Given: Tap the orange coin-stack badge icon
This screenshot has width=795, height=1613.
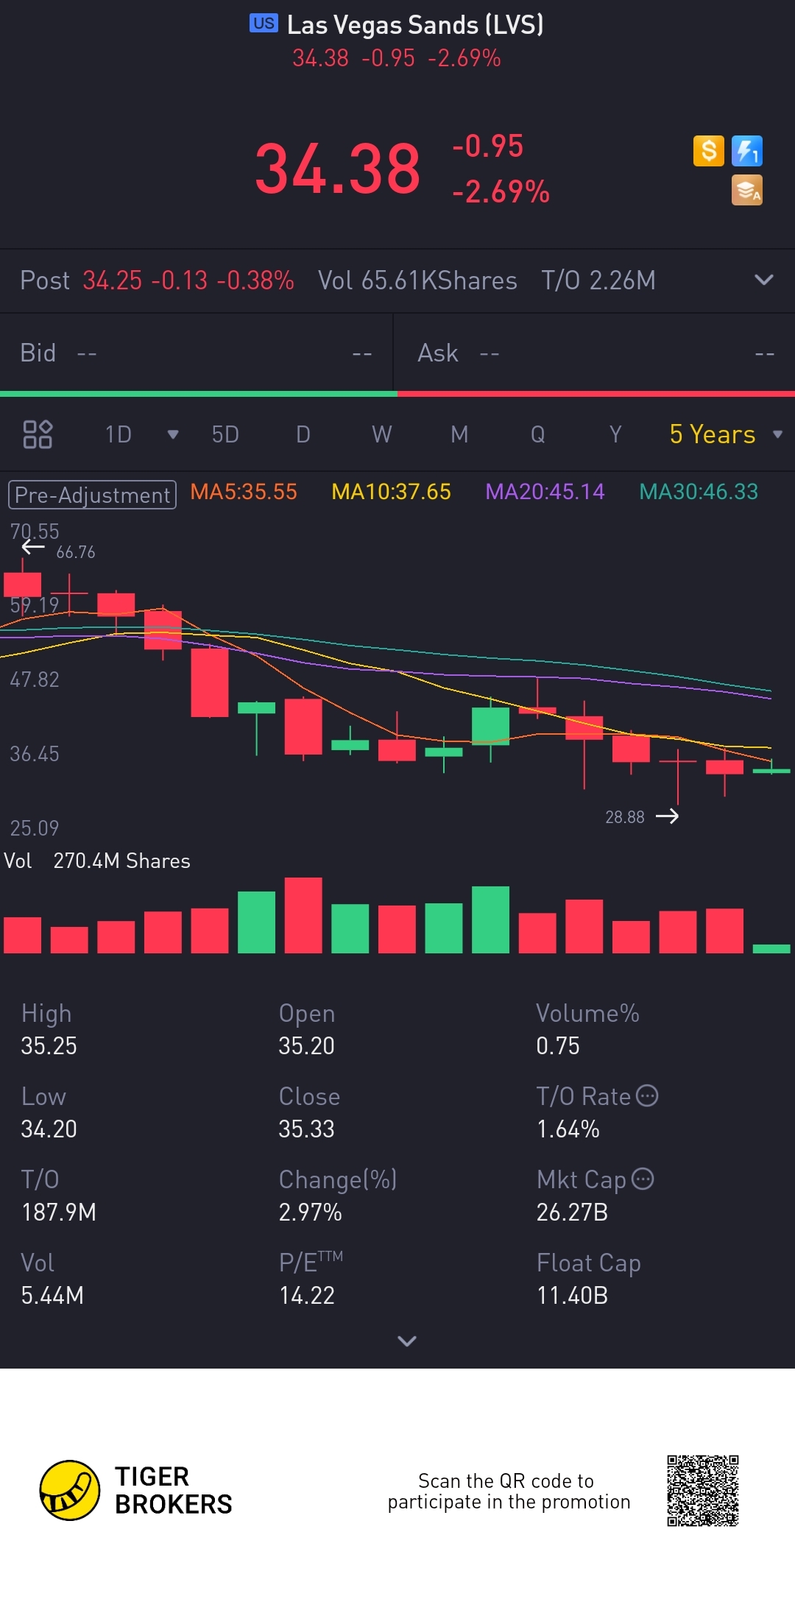Looking at the screenshot, I should (x=747, y=190).
